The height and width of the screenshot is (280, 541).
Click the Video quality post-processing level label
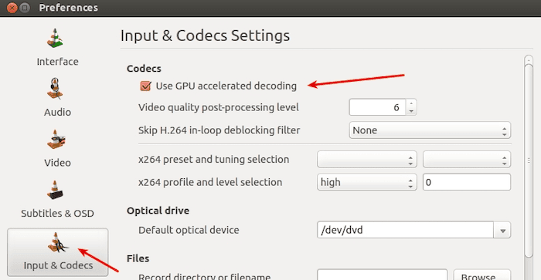[219, 107]
